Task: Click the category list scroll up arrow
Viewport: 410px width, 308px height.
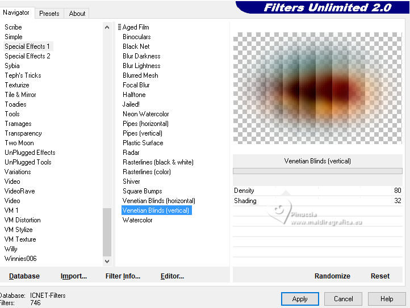Action: 107,27
